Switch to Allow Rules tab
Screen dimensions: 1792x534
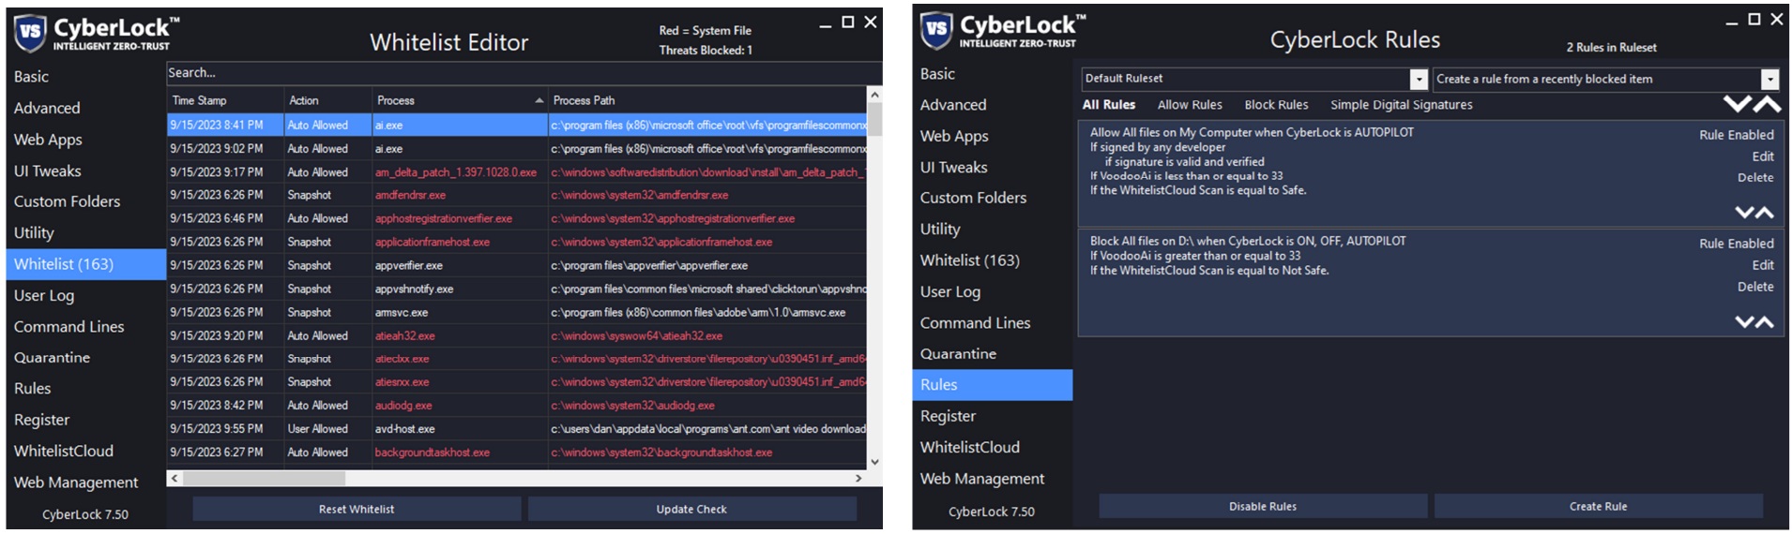[1190, 105]
